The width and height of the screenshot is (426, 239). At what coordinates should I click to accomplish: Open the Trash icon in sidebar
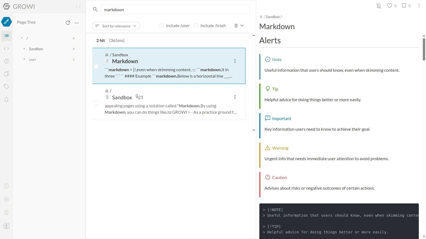[6, 212]
